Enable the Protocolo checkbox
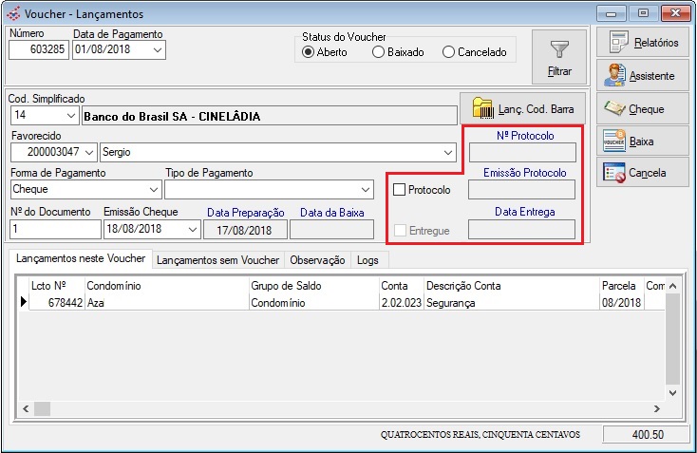 [400, 190]
